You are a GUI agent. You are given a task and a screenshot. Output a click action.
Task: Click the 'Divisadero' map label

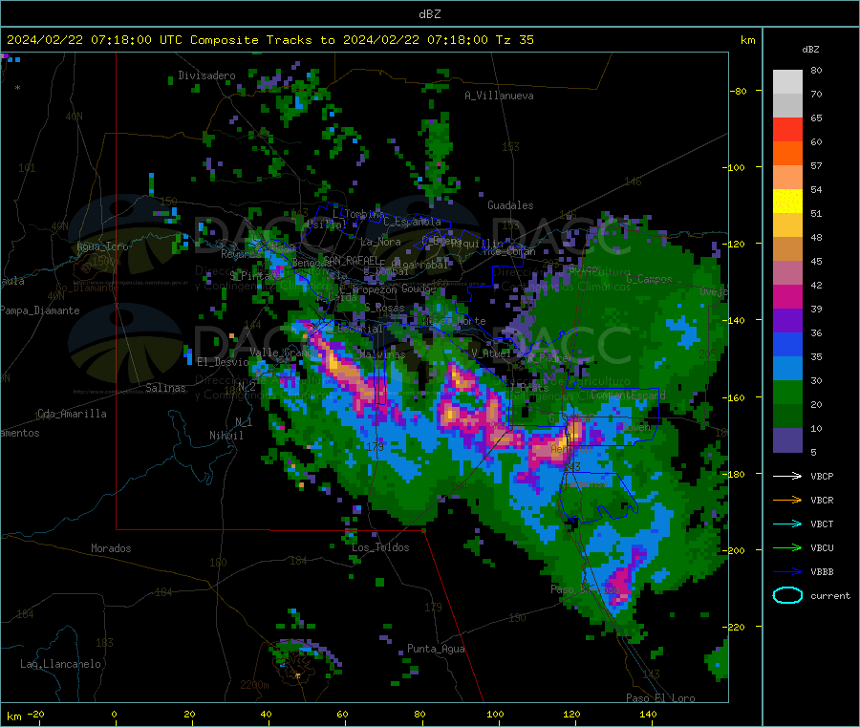[x=206, y=75]
